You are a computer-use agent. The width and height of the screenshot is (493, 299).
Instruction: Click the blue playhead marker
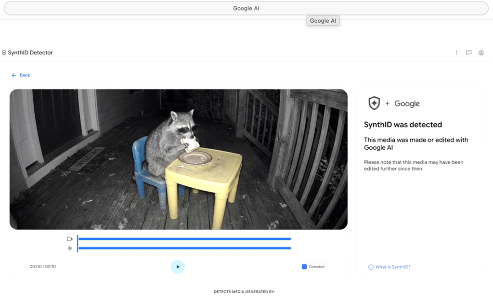78,244
